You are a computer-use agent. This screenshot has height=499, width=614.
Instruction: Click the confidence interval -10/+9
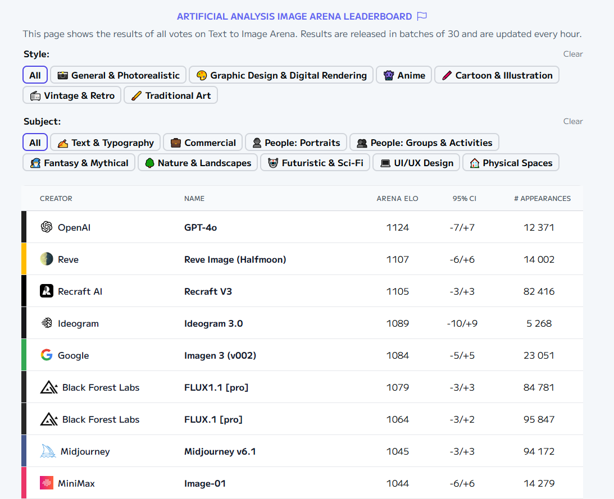pos(462,324)
